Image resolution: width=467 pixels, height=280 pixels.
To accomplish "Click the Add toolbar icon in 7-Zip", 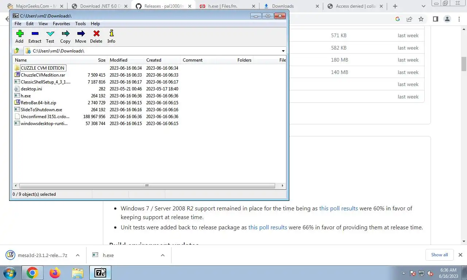I will click(19, 36).
